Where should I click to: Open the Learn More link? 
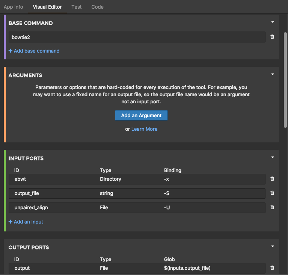(144, 129)
